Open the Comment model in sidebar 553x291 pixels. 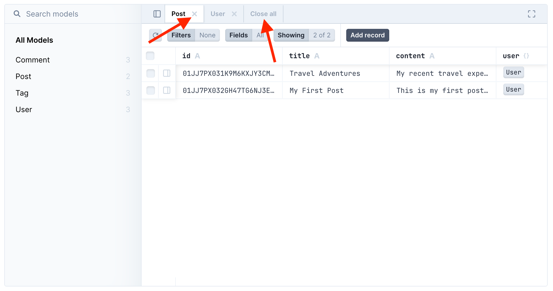(33, 60)
